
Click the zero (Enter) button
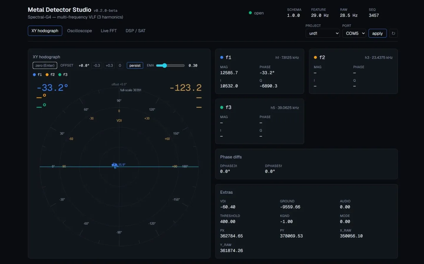coord(45,65)
